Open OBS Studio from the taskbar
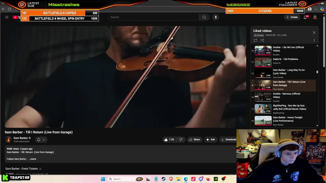The image size is (326, 183). (x=223, y=179)
